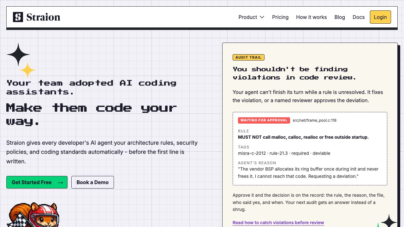This screenshot has width=404, height=227.
Task: Click the 'Straion gives every developer's AI agent' paragraph
Action: 102,152
